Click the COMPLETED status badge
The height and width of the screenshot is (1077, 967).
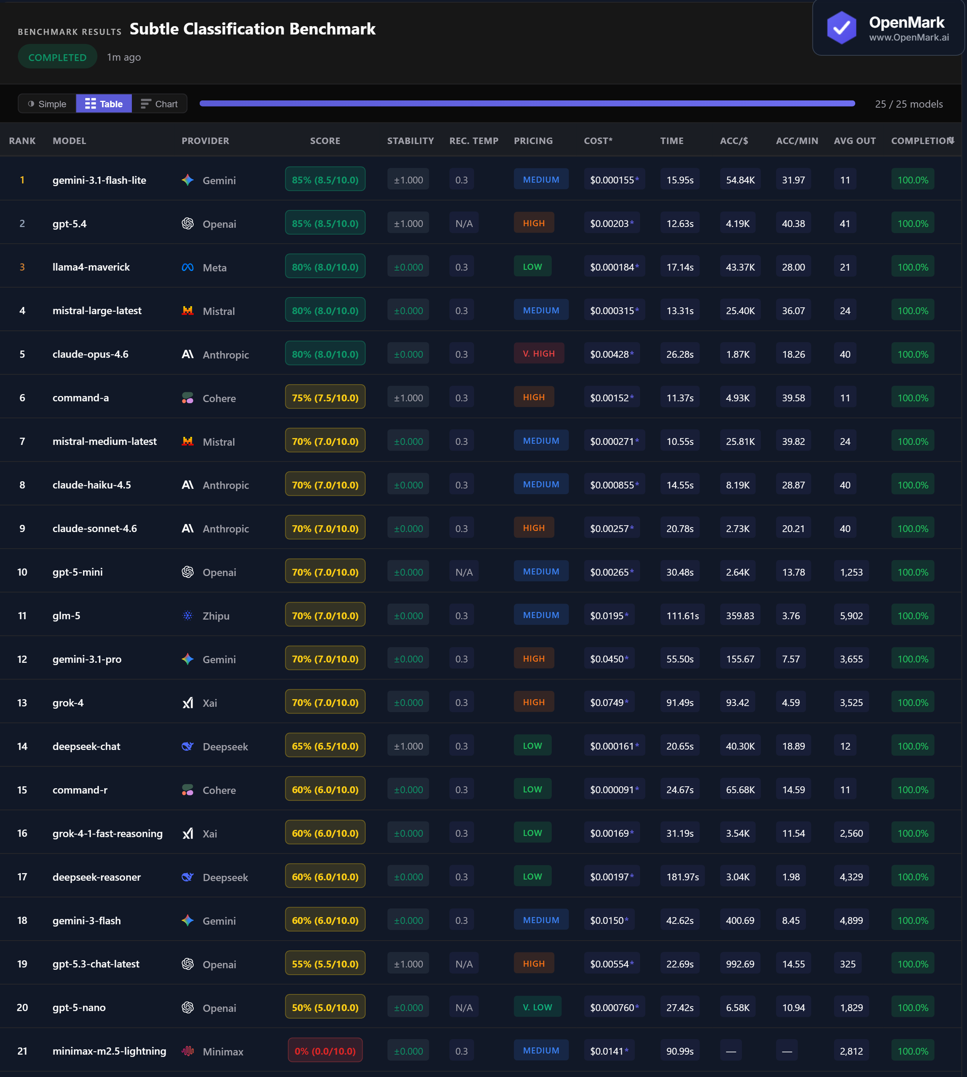click(57, 57)
